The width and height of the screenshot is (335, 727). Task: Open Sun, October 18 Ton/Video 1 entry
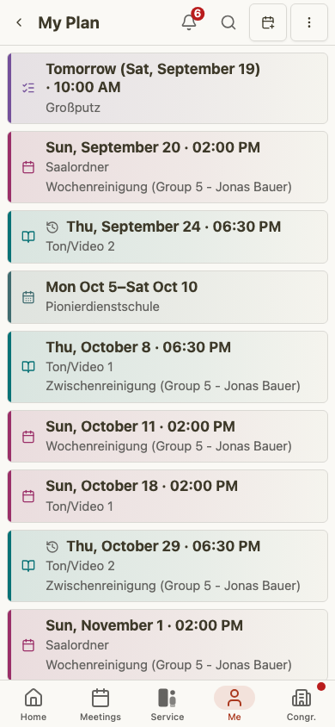point(167,496)
